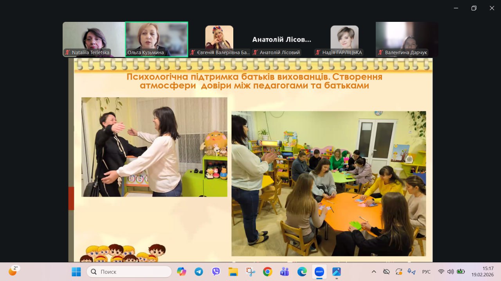Open Microsoft Teams taskbar icon
The width and height of the screenshot is (501, 281).
coord(285,272)
